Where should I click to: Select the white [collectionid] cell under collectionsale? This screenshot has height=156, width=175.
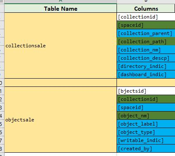click(146, 17)
